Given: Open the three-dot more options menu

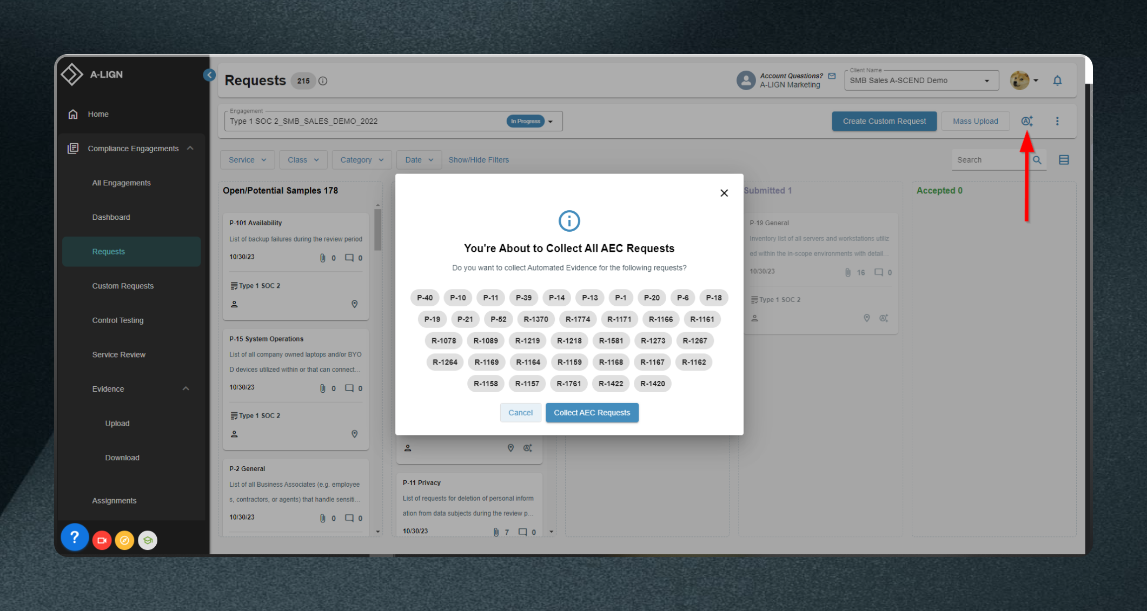Looking at the screenshot, I should [1057, 121].
